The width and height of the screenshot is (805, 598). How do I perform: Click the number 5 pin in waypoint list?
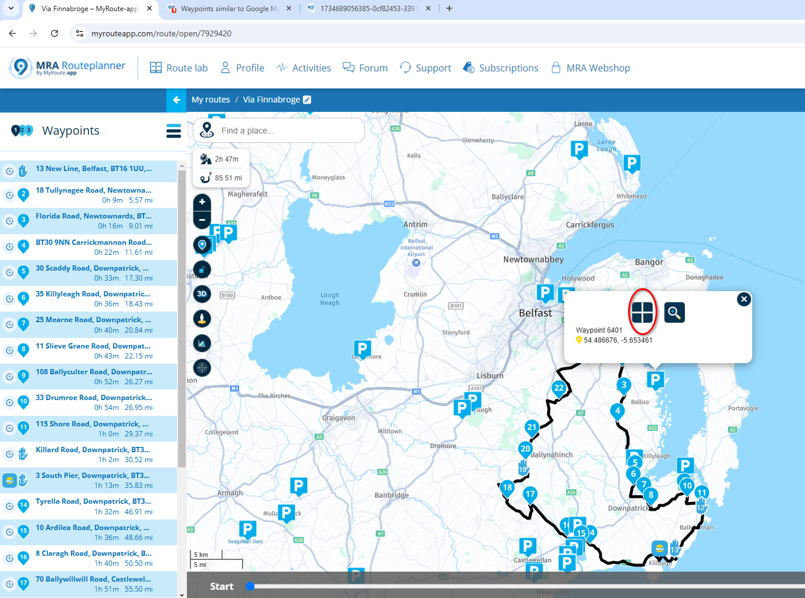23,272
